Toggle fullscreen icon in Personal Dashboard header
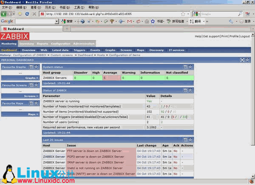 pos(242,60)
